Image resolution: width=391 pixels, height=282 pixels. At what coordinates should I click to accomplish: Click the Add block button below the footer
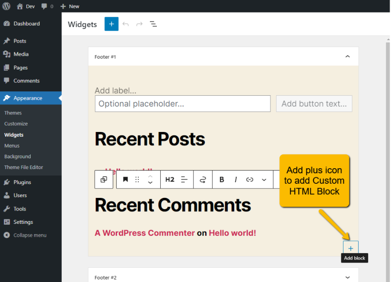tap(350, 248)
